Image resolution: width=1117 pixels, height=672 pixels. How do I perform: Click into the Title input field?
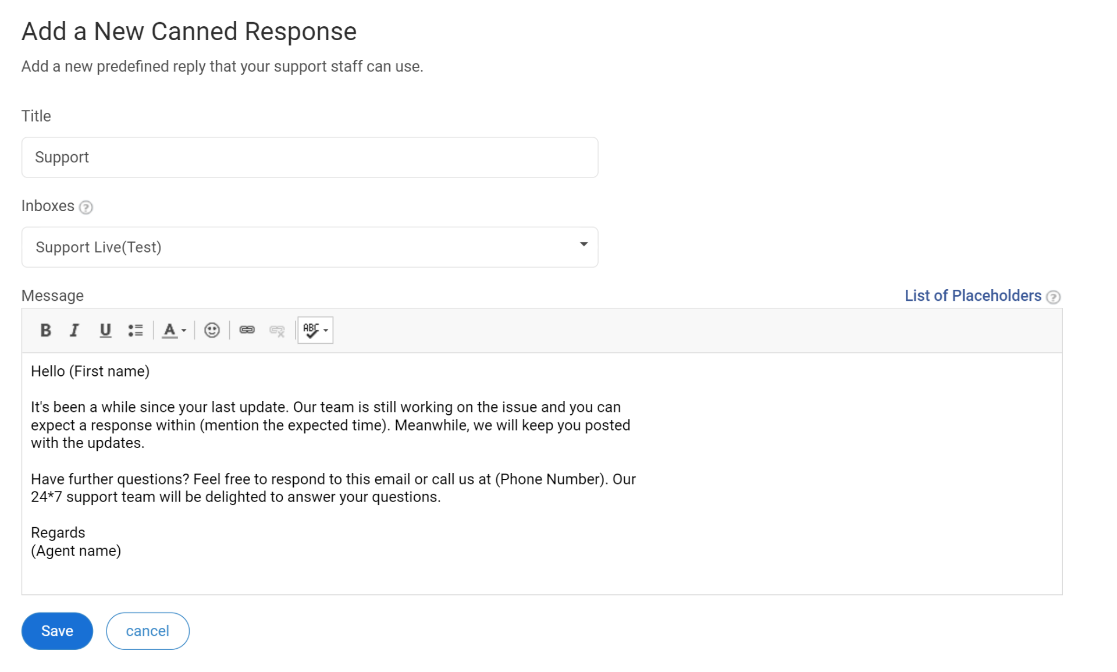[310, 157]
